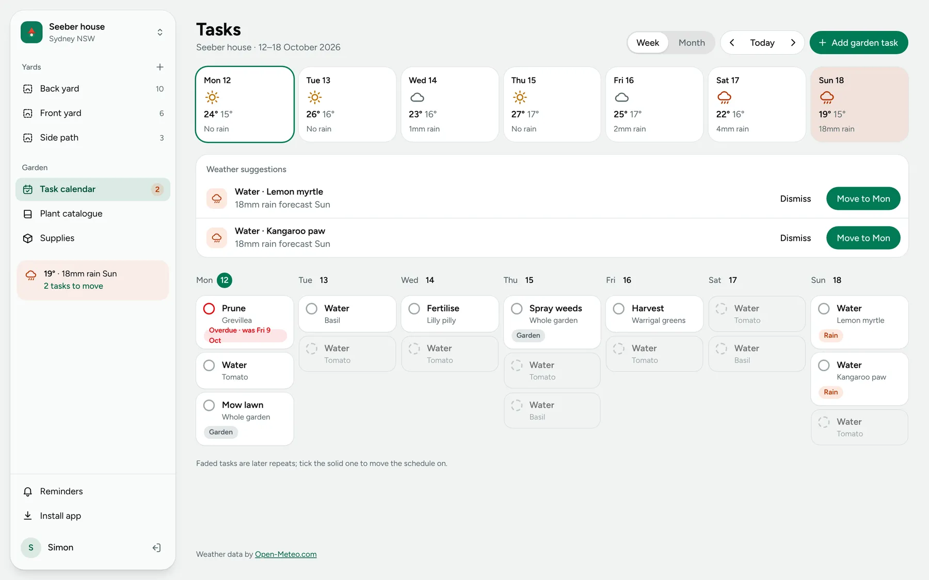Click the Plant catalogue book icon
929x580 pixels.
[x=28, y=214]
